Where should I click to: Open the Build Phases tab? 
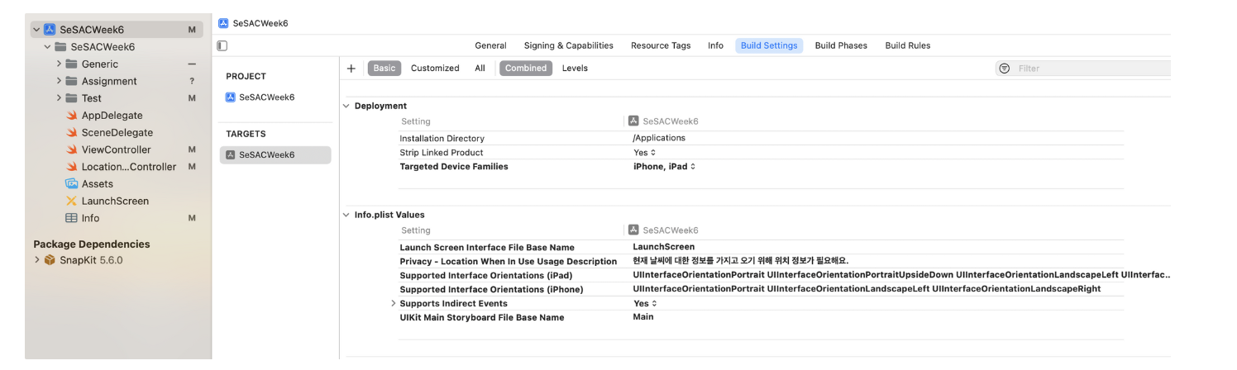coord(841,45)
